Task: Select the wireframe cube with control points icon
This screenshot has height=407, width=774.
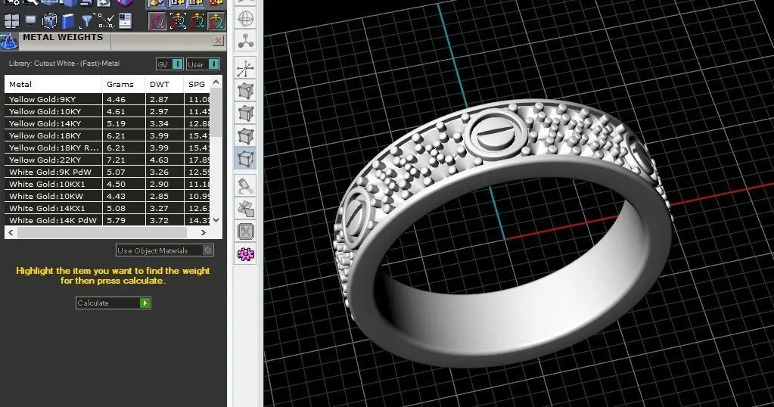Action: point(50,20)
